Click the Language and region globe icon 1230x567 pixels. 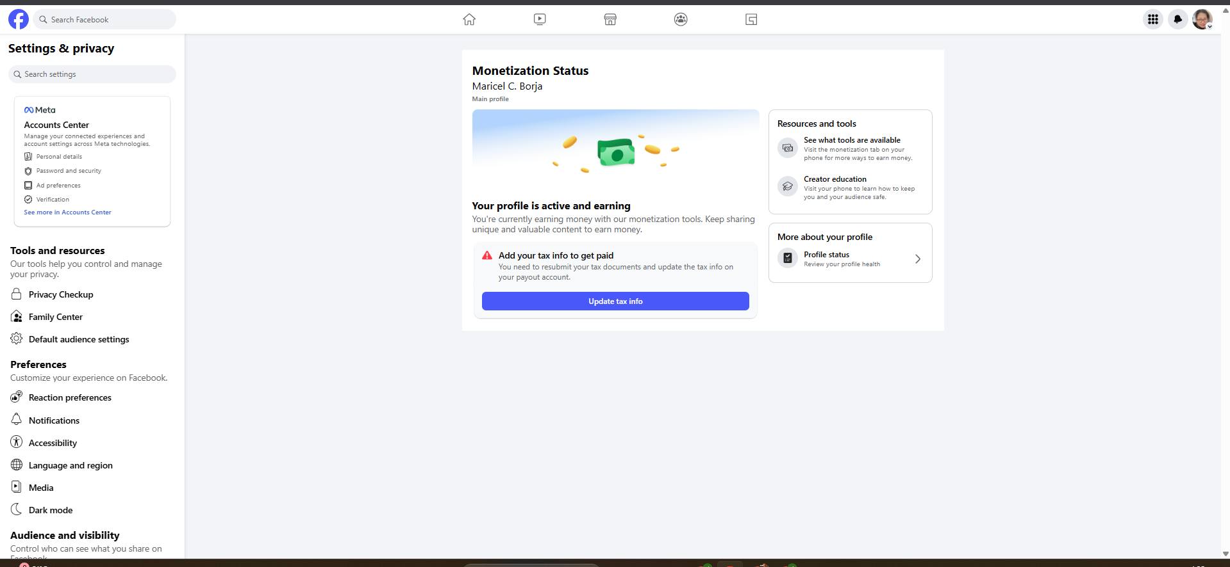coord(17,465)
